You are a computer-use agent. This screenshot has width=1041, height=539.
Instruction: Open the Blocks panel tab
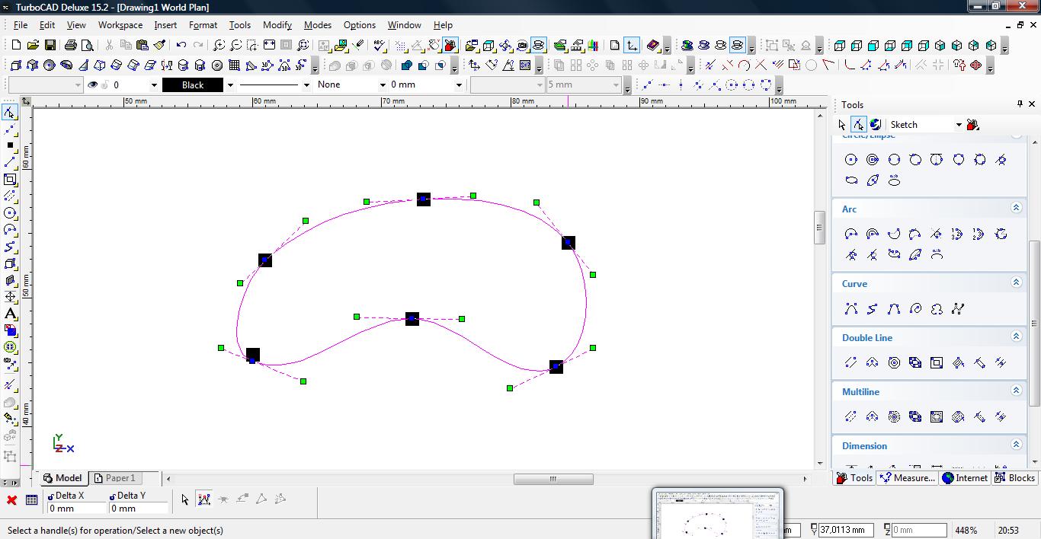[x=1015, y=478]
